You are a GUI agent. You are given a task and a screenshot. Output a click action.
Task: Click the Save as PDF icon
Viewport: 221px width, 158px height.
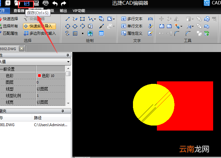click(x=36, y=3)
